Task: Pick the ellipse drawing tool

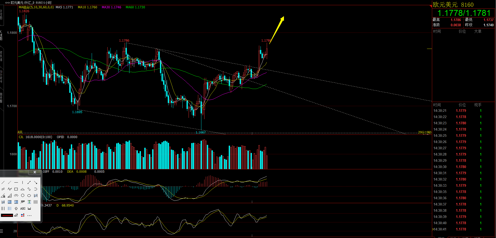Action: point(29,196)
